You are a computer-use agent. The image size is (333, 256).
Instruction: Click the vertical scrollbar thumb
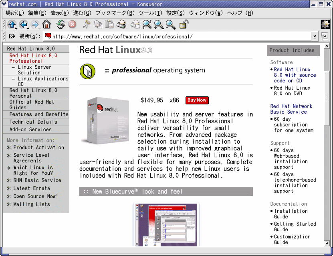coord(327,98)
